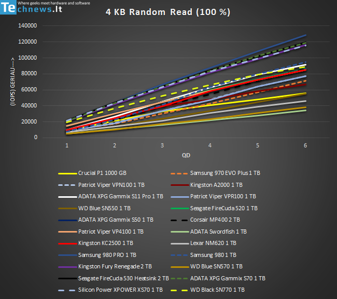337x299 pixels.
Task: Click the WD Blue SN570 1 TB legend label
Action: coord(216,267)
